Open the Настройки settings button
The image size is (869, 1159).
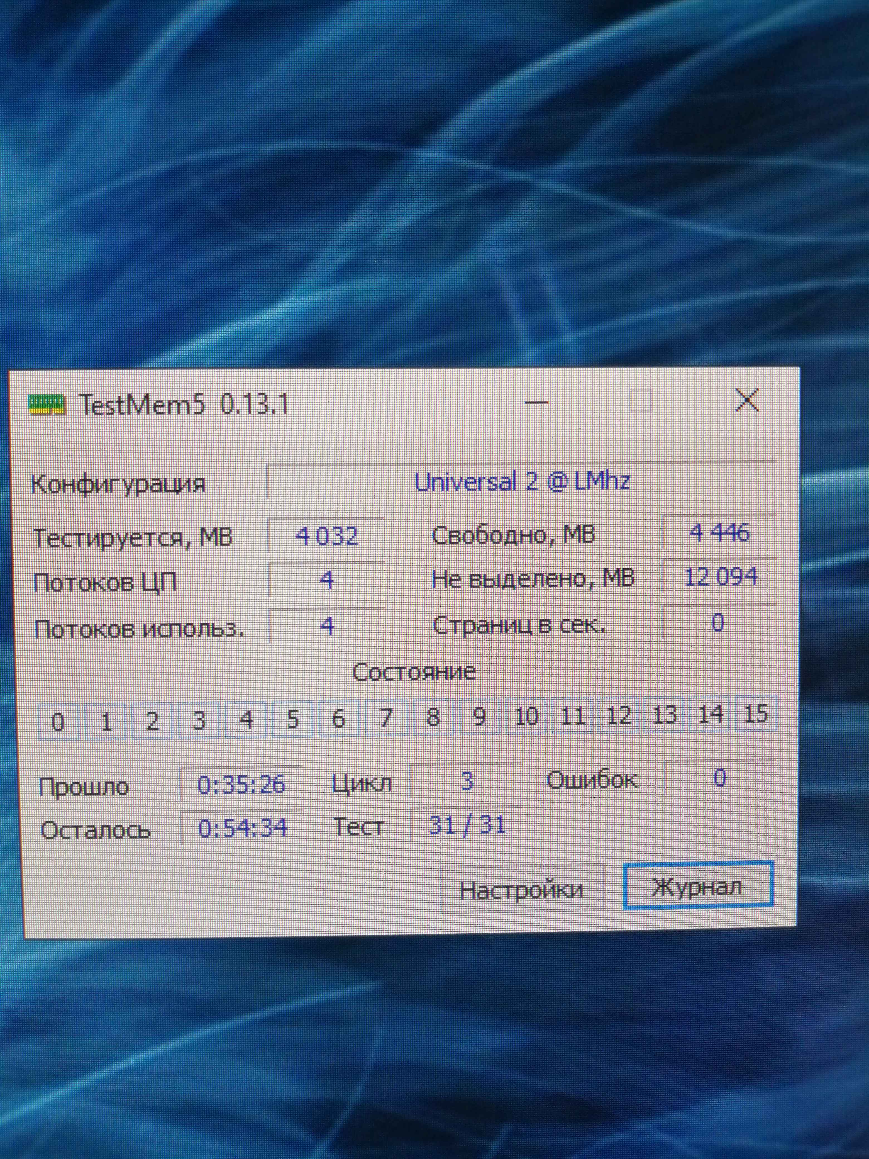point(522,889)
